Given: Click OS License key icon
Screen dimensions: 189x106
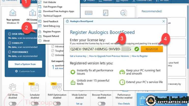Looking at the screenshot, I should click(x=33, y=13).
